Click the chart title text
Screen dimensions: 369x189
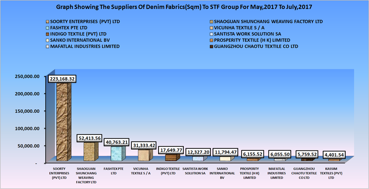184,7
